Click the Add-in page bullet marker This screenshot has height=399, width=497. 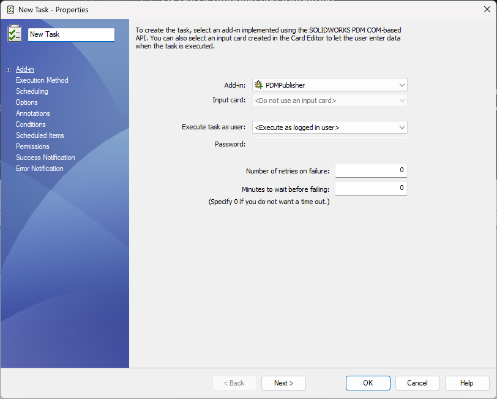(x=9, y=69)
